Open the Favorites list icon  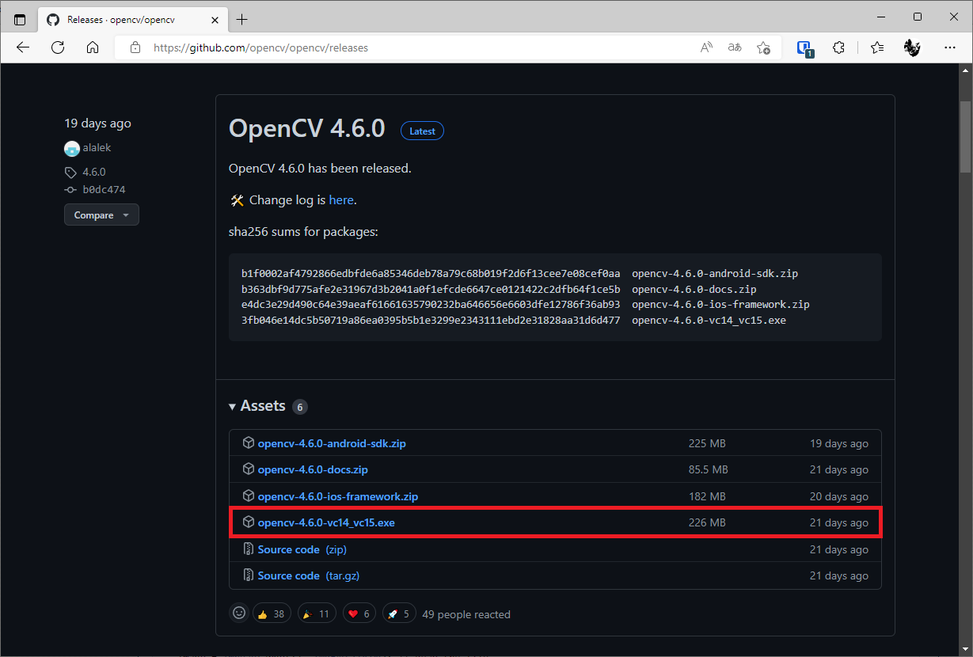[x=877, y=47]
